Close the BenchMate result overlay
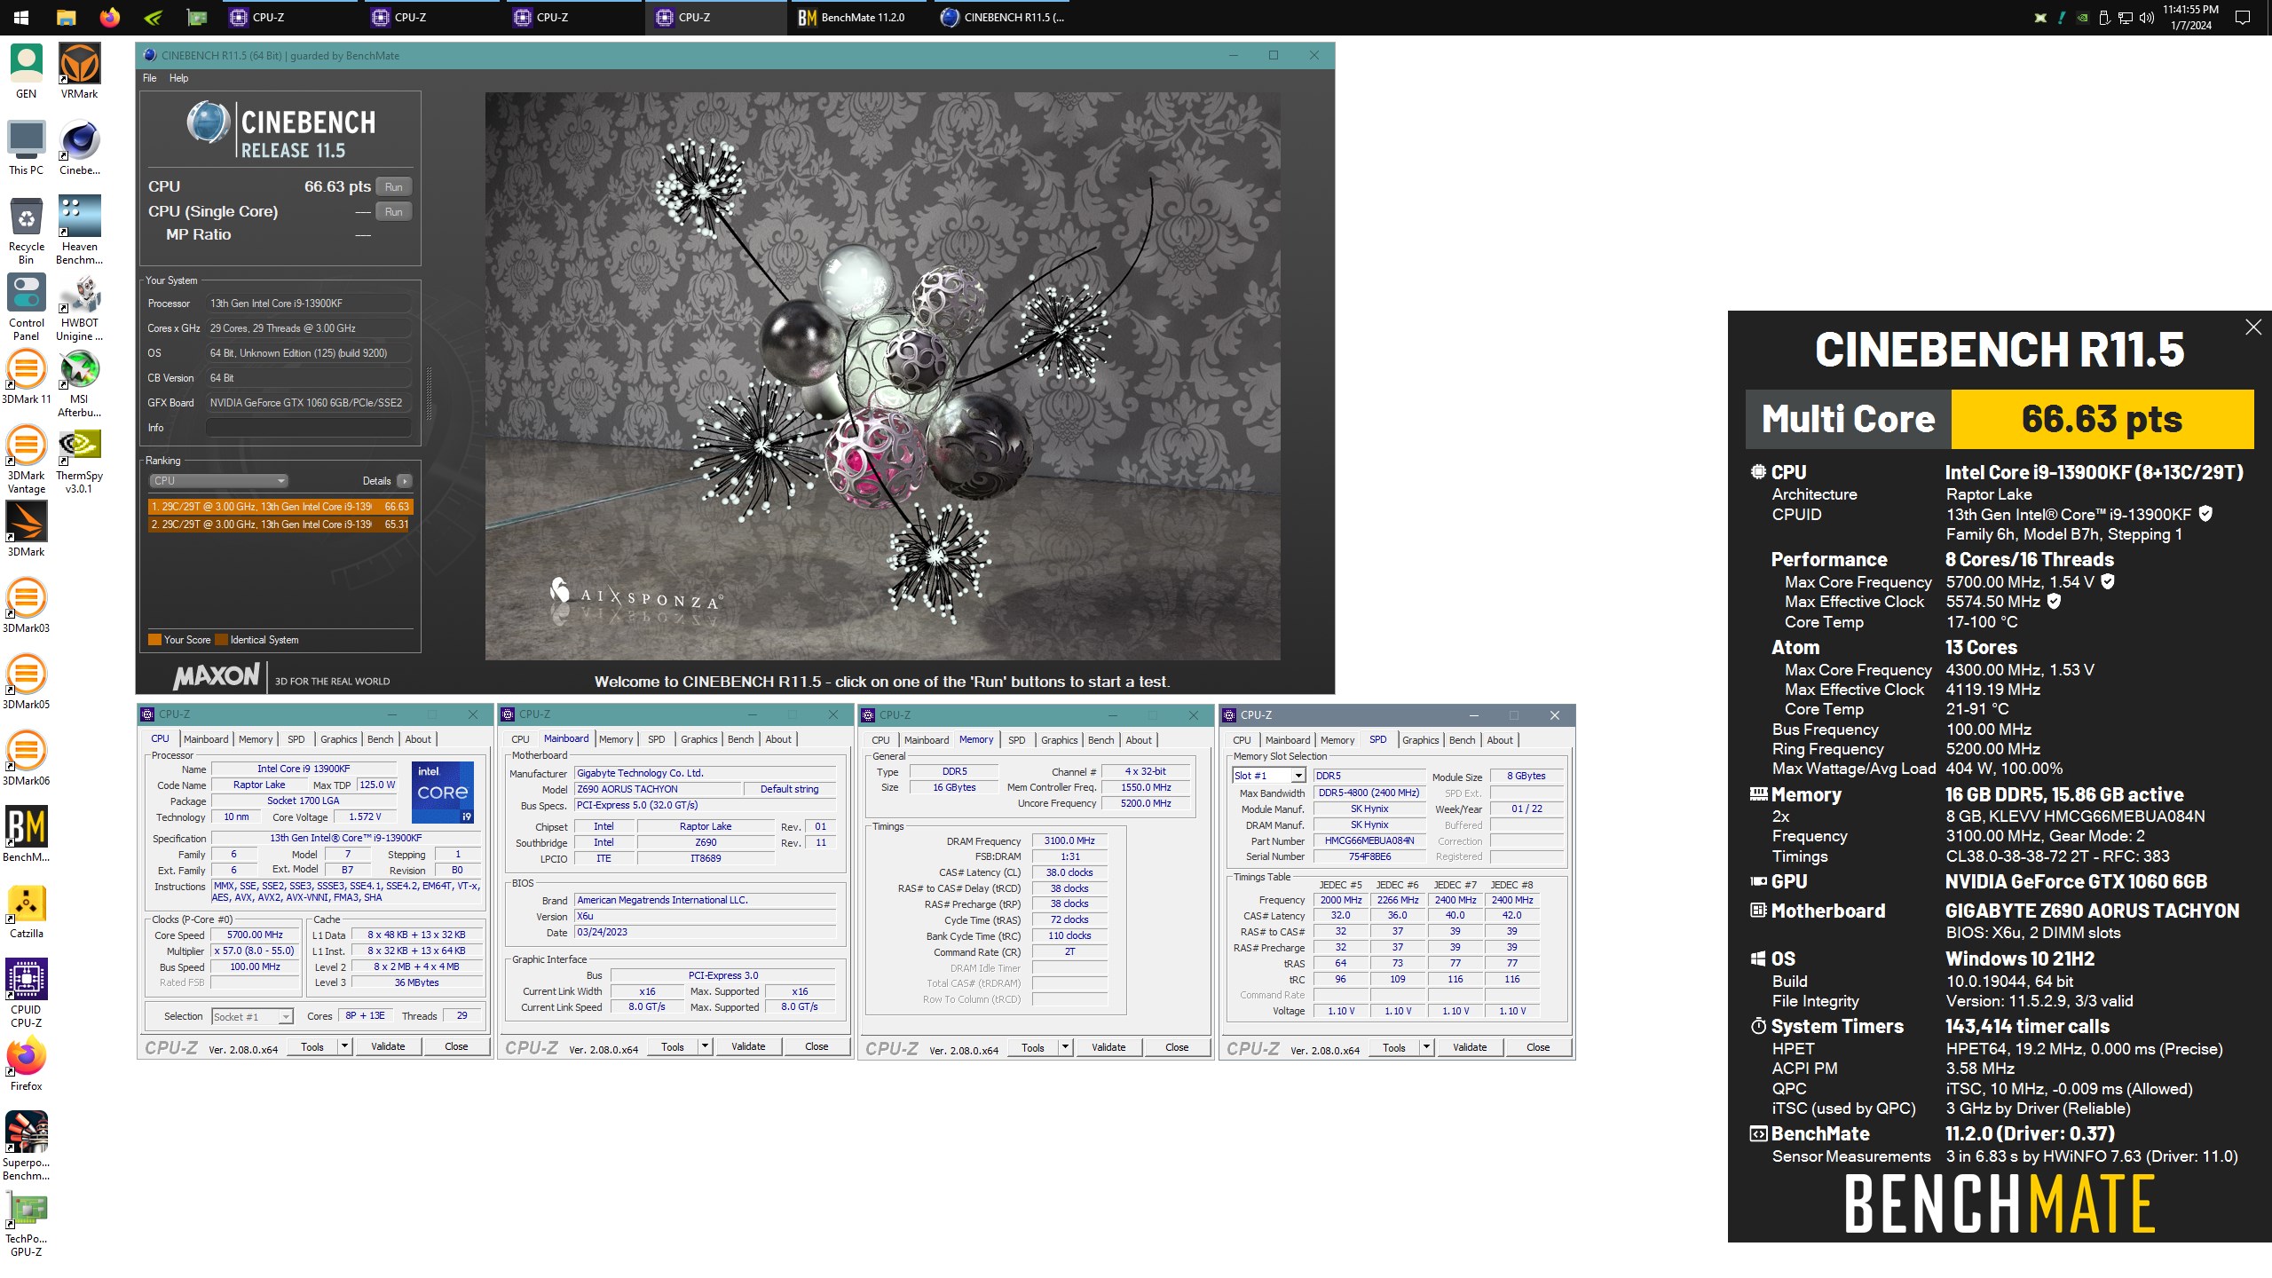The height and width of the screenshot is (1278, 2272). (2253, 327)
